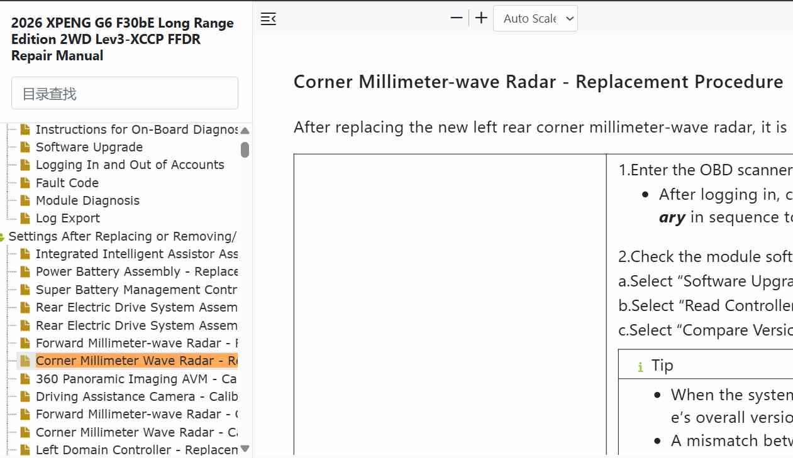
Task: Open Power Battery Assembly - Replacement entry
Action: pyautogui.click(x=136, y=271)
